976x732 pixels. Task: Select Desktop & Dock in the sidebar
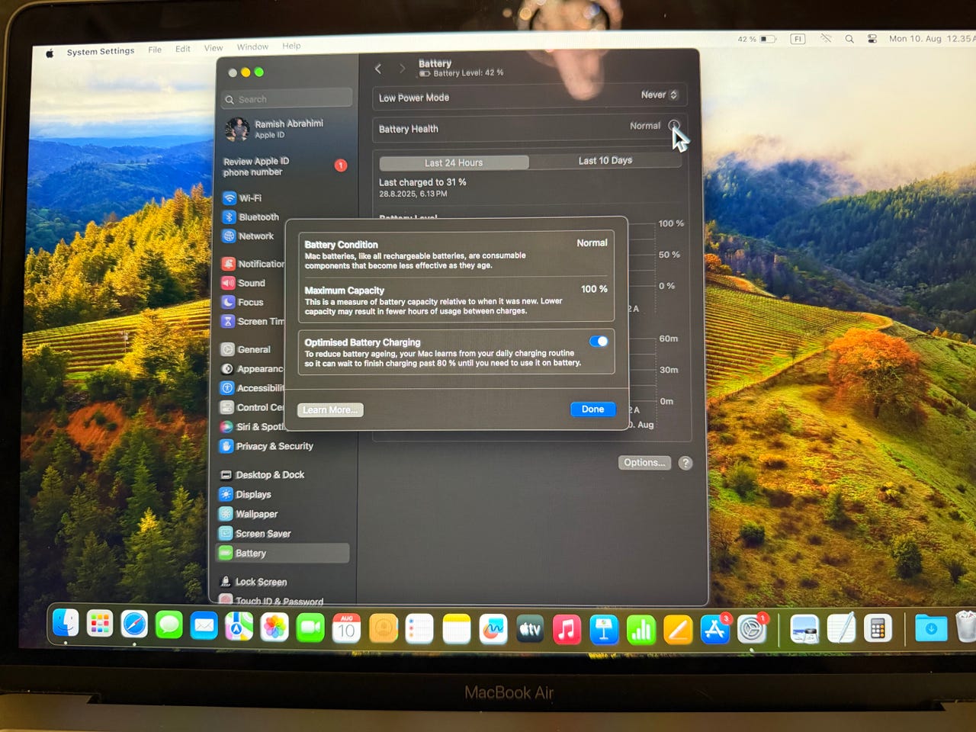262,474
